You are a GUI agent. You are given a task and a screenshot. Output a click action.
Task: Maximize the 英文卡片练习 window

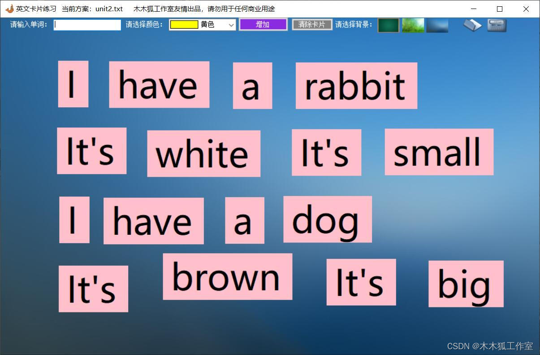click(x=500, y=9)
